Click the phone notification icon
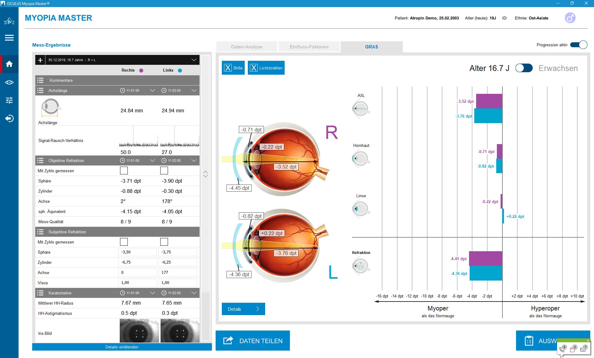 [x=562, y=350]
